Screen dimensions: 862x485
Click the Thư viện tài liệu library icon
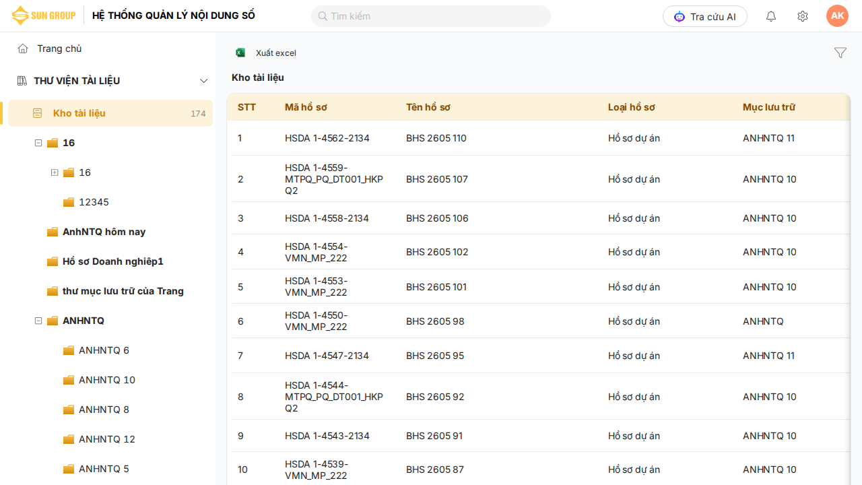(x=22, y=81)
